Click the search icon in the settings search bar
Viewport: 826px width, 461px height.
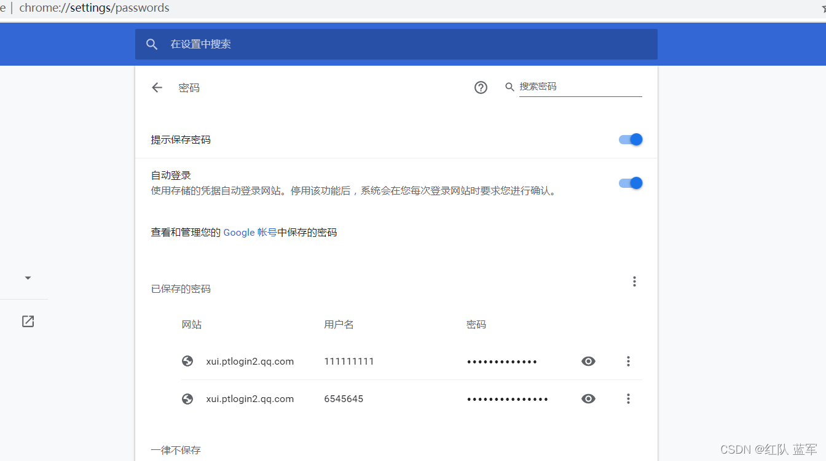pos(152,44)
